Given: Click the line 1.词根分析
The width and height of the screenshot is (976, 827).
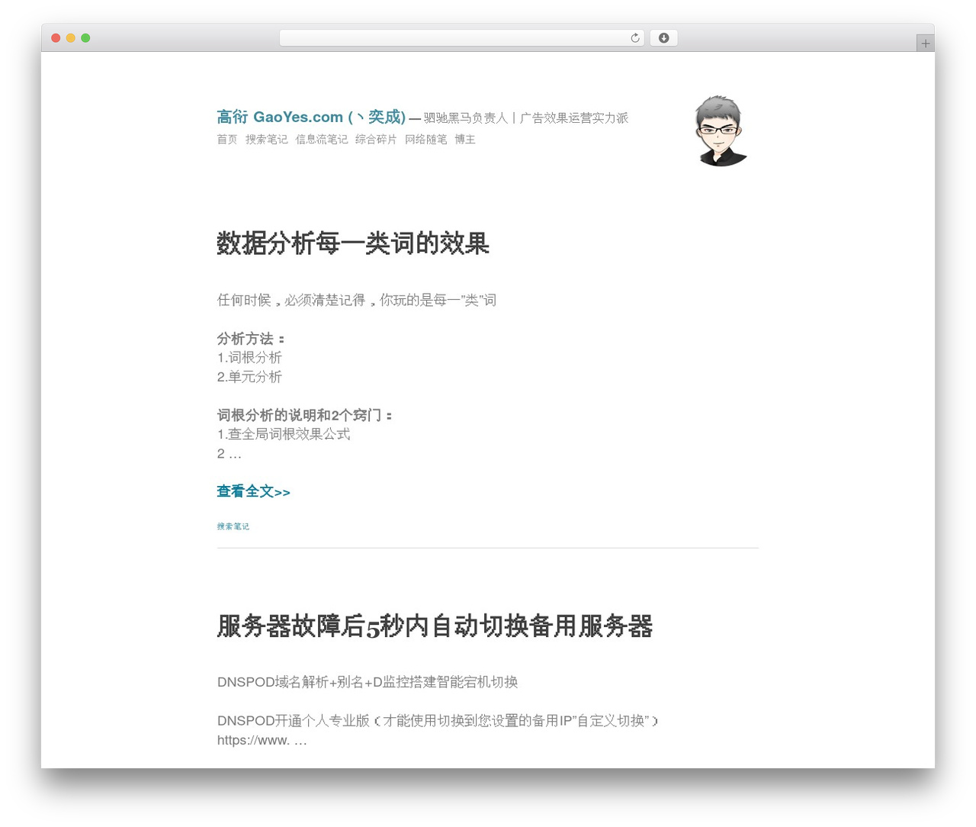Looking at the screenshot, I should coord(249,357).
